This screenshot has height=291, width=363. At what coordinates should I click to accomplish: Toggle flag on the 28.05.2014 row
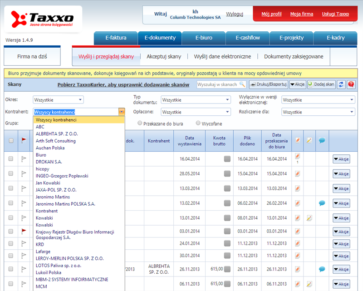click(x=24, y=173)
